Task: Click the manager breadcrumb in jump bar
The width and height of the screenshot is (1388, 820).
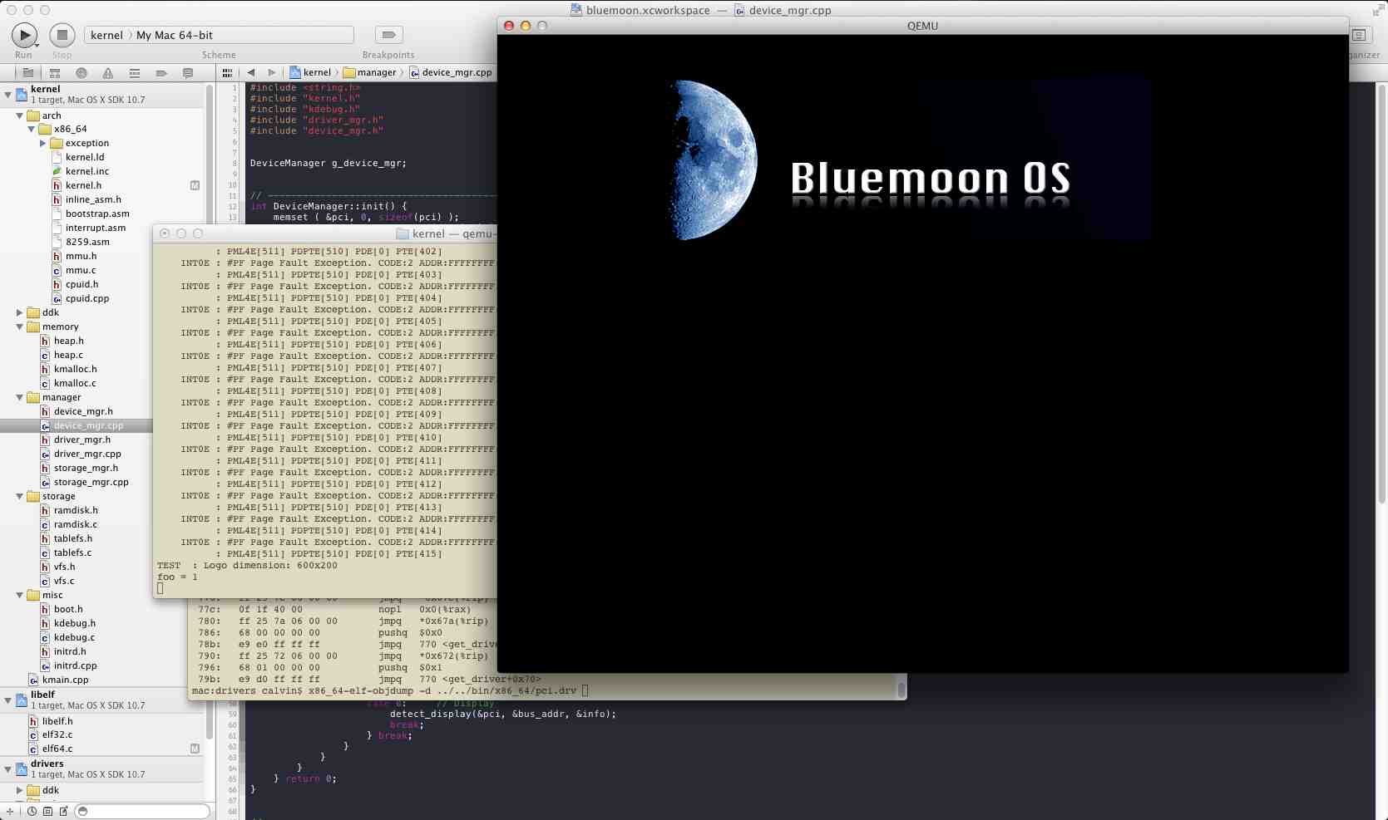Action: click(371, 73)
